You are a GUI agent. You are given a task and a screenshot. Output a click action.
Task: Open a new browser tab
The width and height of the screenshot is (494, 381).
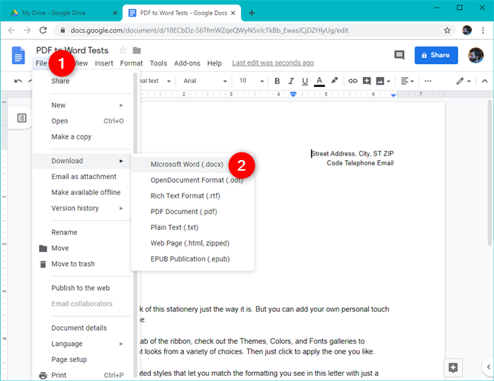point(252,13)
